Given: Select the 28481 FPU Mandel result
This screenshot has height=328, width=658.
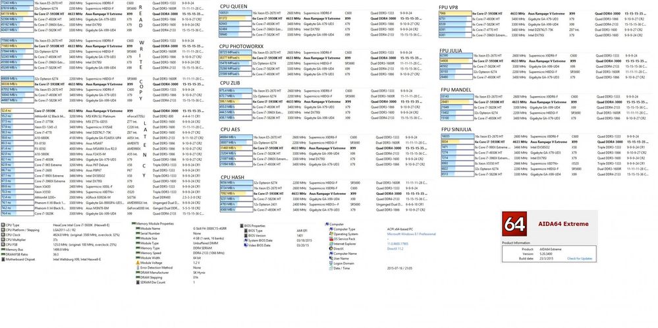Looking at the screenshot, I should (456, 102).
